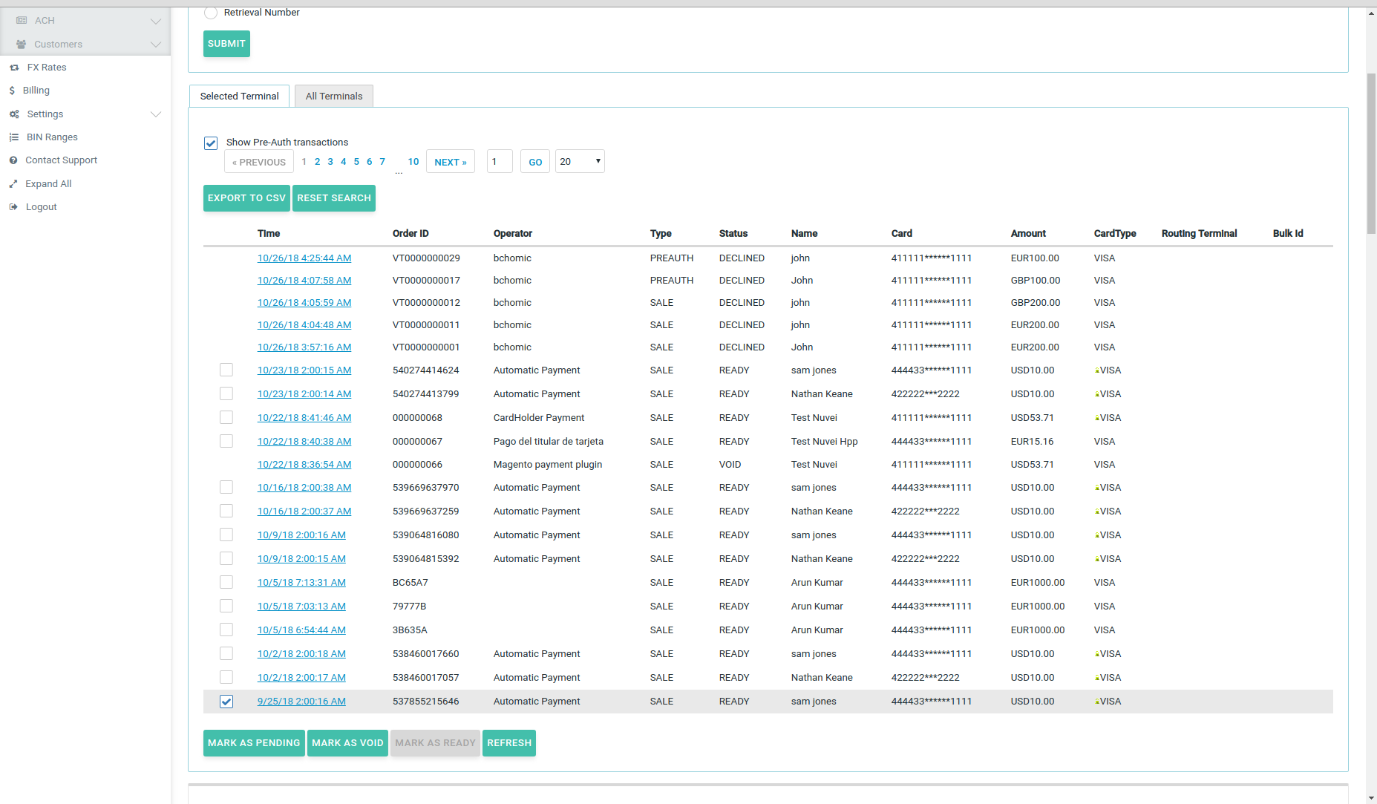Click the Amount column header
Viewport: 1377px width, 804px height.
point(1028,234)
